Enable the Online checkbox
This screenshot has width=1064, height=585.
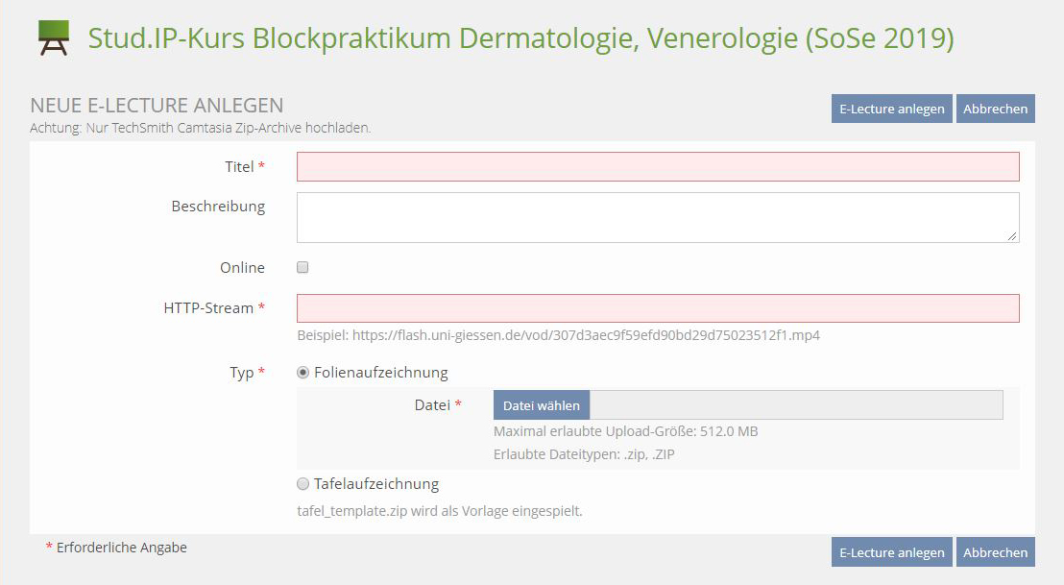pyautogui.click(x=302, y=267)
